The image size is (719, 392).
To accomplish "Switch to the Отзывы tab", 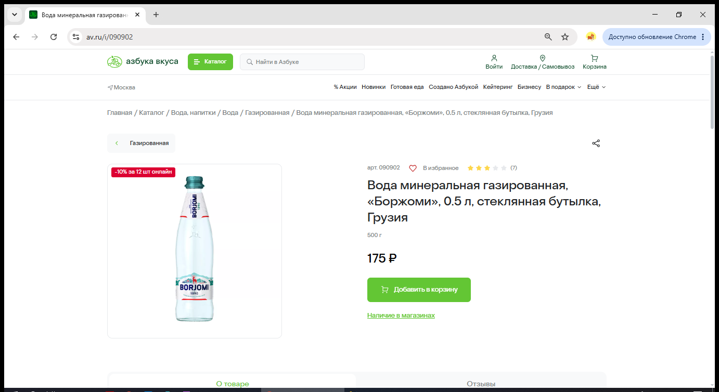I will [481, 384].
